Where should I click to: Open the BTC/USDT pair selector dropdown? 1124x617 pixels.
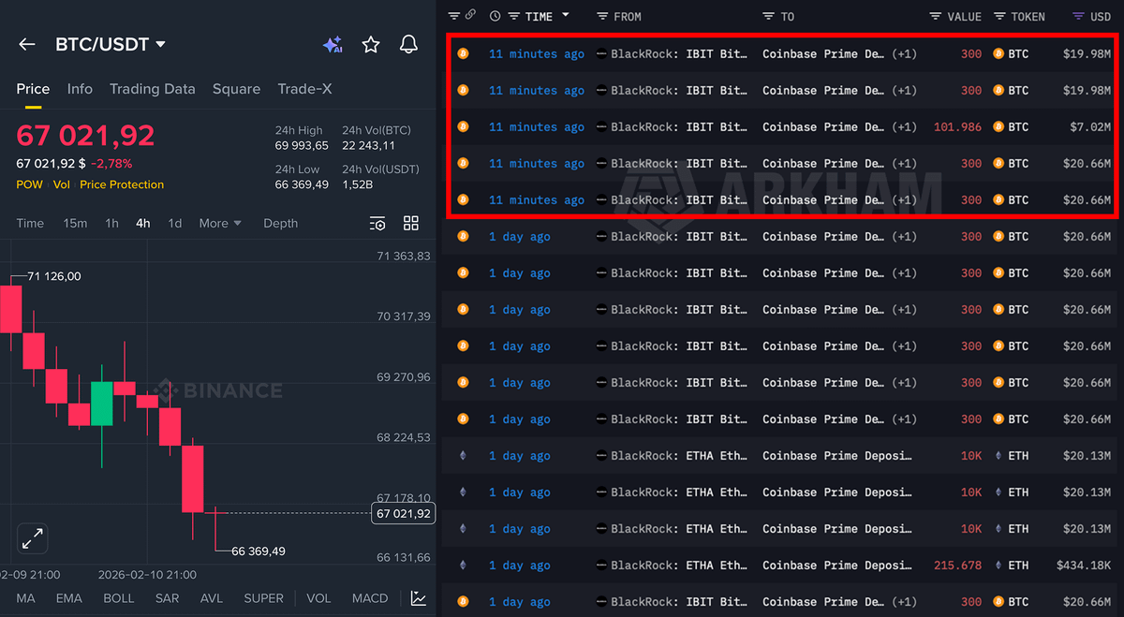(x=110, y=44)
